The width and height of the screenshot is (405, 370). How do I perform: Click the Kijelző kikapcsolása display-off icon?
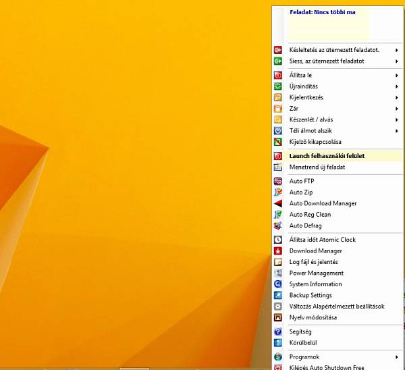[x=278, y=142]
